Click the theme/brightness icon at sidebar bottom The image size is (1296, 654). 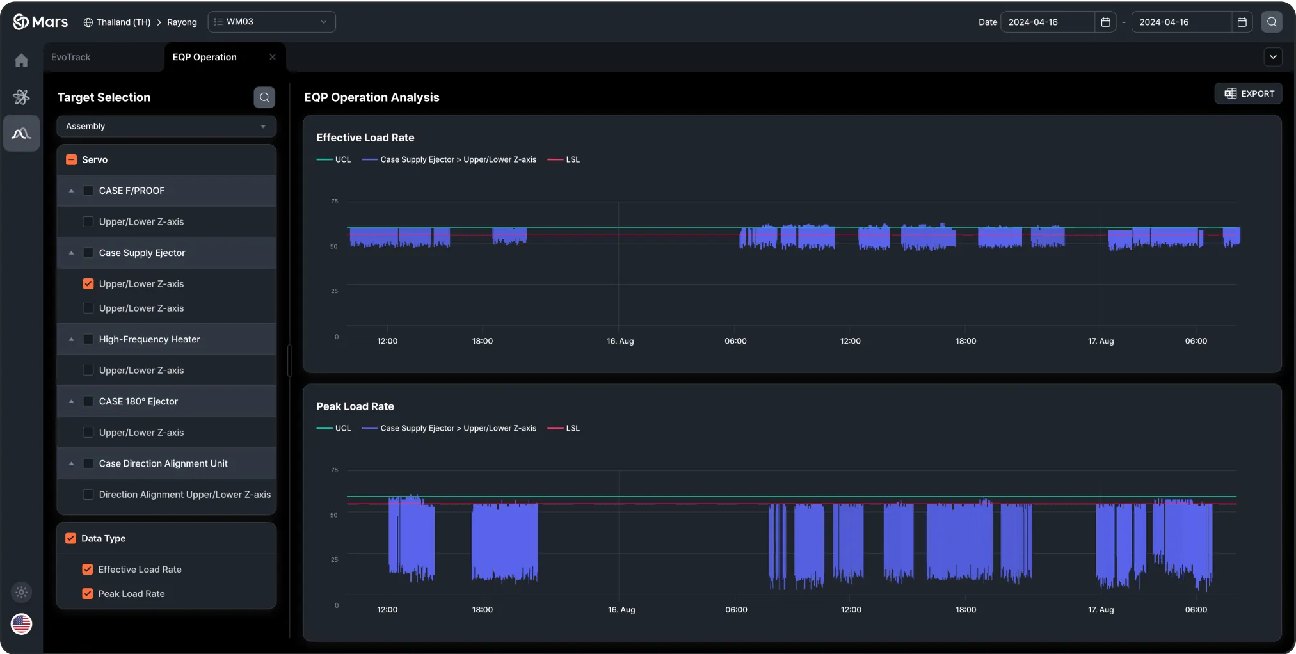21,592
